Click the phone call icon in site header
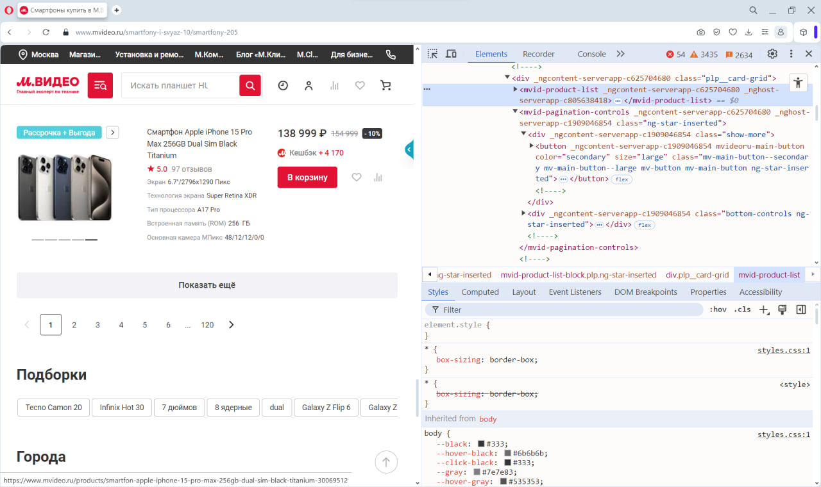The height and width of the screenshot is (487, 821). [391, 54]
